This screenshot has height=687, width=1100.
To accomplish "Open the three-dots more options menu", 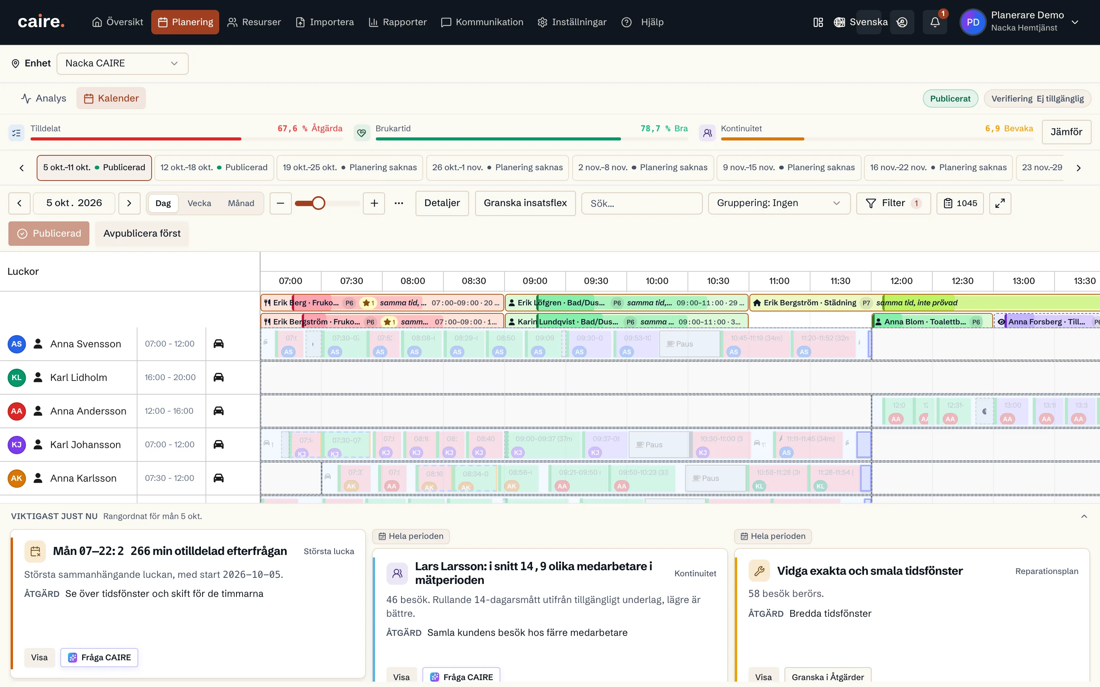I will point(399,203).
